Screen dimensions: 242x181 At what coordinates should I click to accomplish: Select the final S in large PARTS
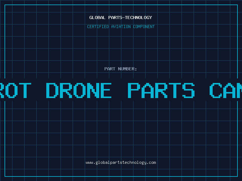188,90
